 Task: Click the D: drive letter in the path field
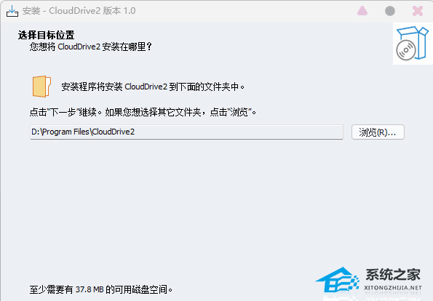coord(36,132)
